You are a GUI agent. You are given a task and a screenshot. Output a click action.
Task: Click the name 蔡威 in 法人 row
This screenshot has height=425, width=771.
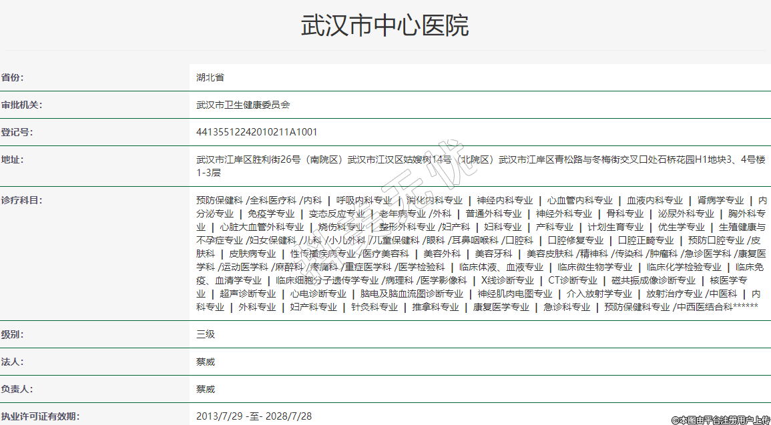click(x=206, y=362)
